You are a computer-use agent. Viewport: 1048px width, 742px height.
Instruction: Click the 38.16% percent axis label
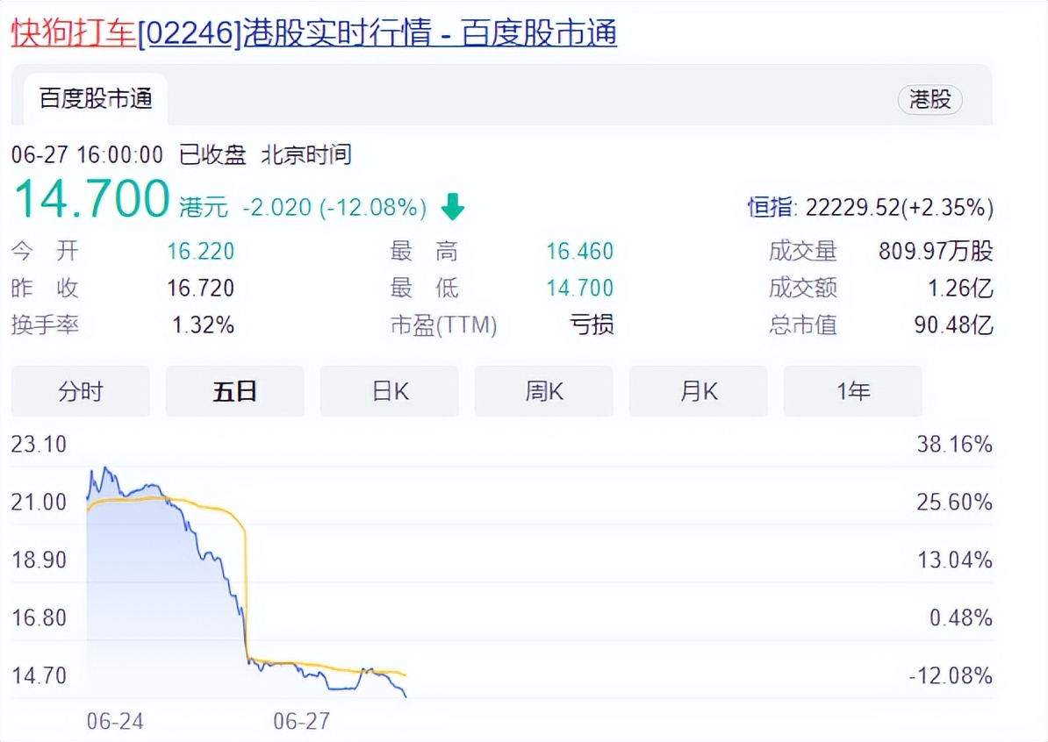click(954, 444)
